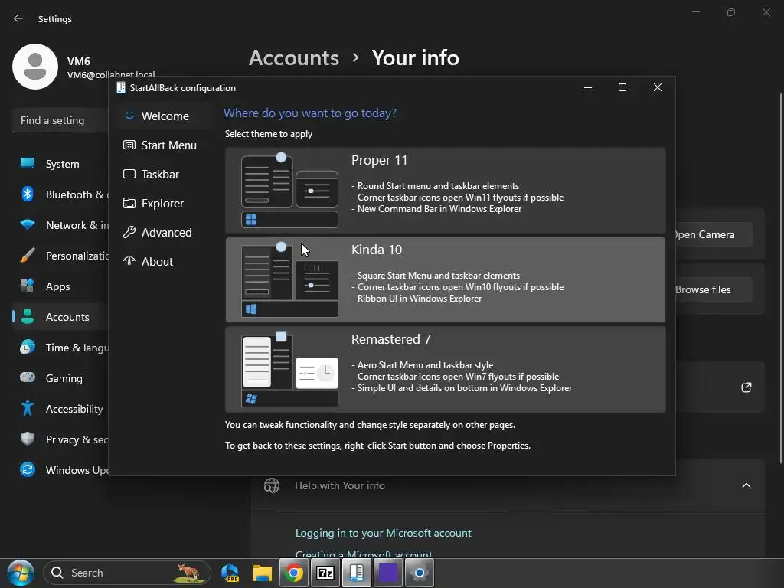Open System in the Settings sidebar
The width and height of the screenshot is (784, 588).
click(61, 164)
